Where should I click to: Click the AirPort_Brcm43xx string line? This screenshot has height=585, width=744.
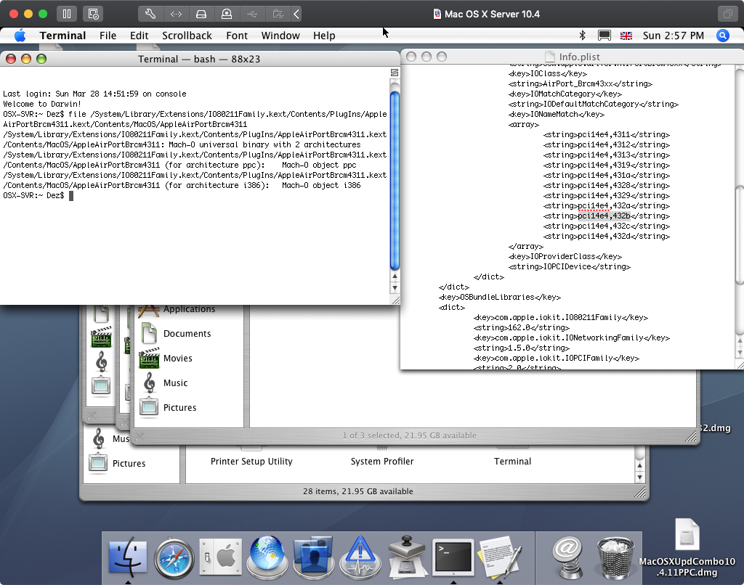[x=581, y=84]
